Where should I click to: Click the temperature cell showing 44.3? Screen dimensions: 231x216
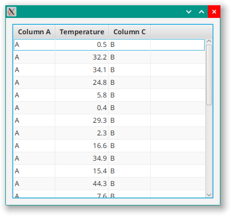[x=82, y=184]
